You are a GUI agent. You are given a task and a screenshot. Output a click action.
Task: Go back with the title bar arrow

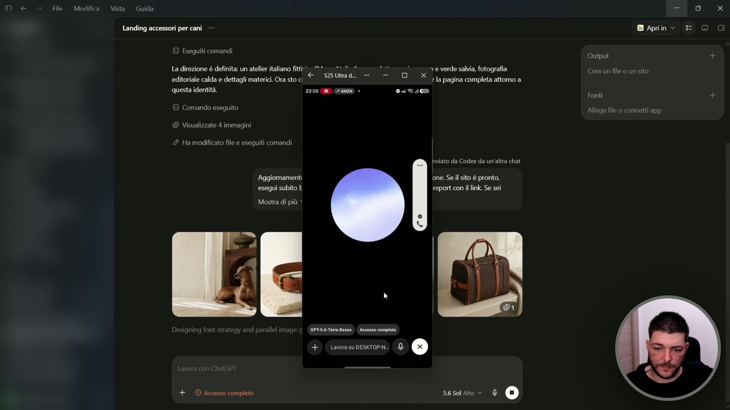click(x=24, y=8)
